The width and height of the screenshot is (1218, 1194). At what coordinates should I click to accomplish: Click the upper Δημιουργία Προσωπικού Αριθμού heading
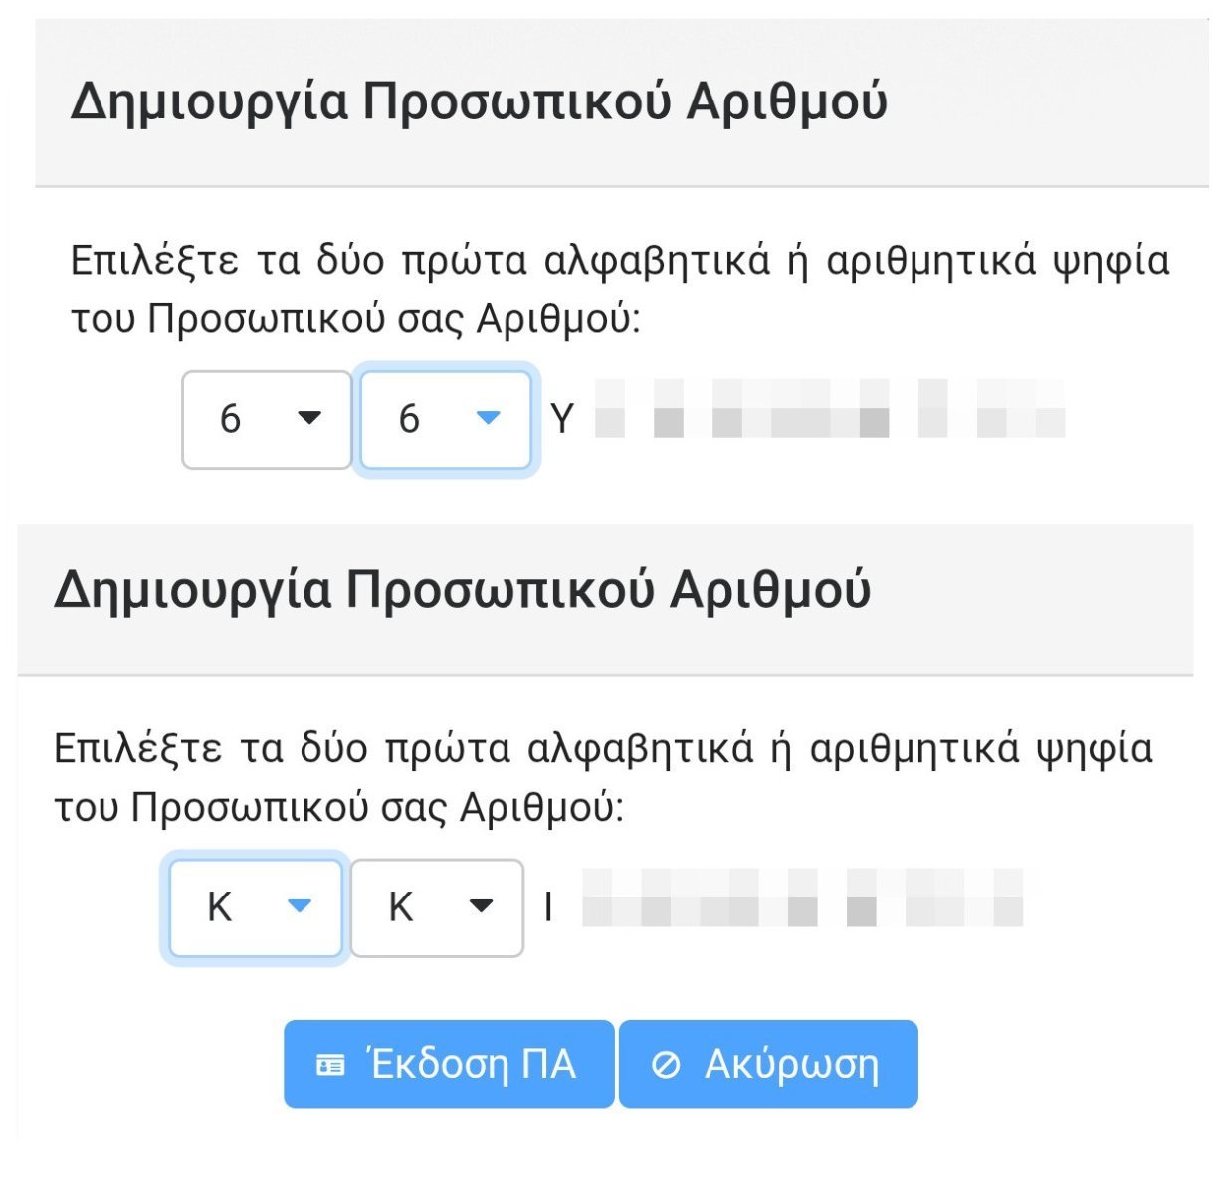479,101
